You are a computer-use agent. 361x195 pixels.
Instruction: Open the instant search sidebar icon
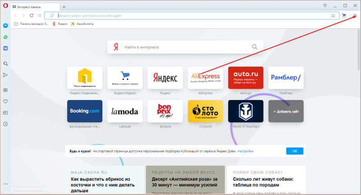5,63
